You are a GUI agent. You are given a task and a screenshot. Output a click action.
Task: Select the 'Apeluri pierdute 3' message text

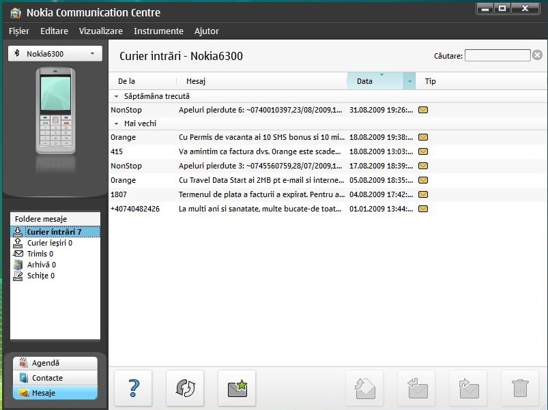coord(261,166)
